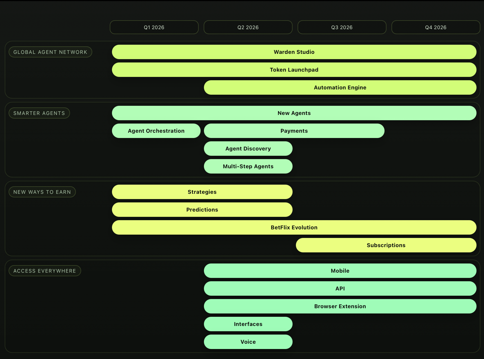484x359 pixels.
Task: Open the Strategies roadmap bar
Action: click(x=202, y=192)
